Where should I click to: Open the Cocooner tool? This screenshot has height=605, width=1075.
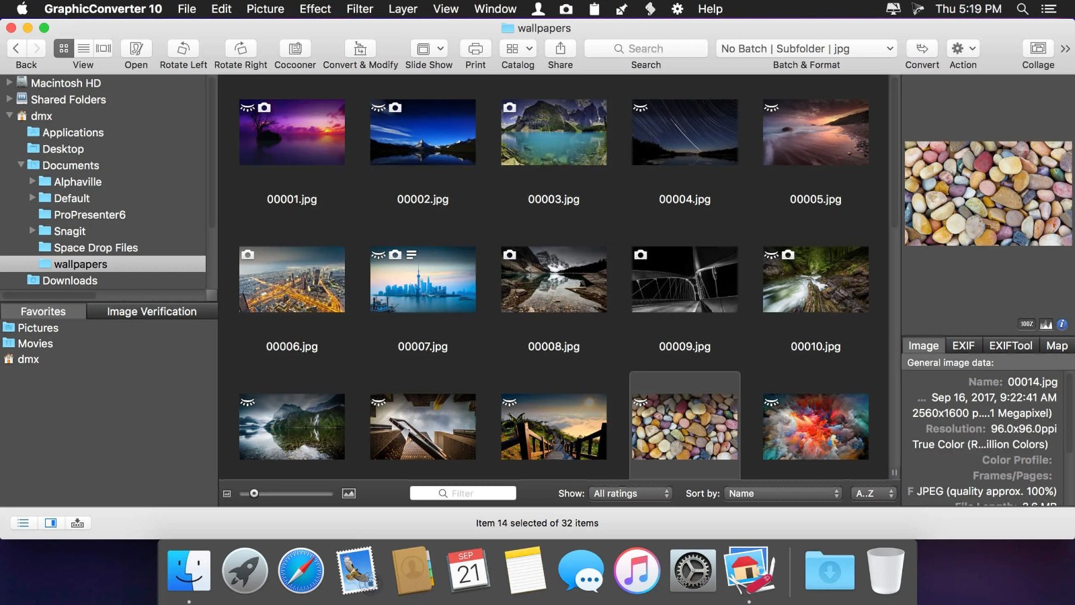[x=295, y=48]
